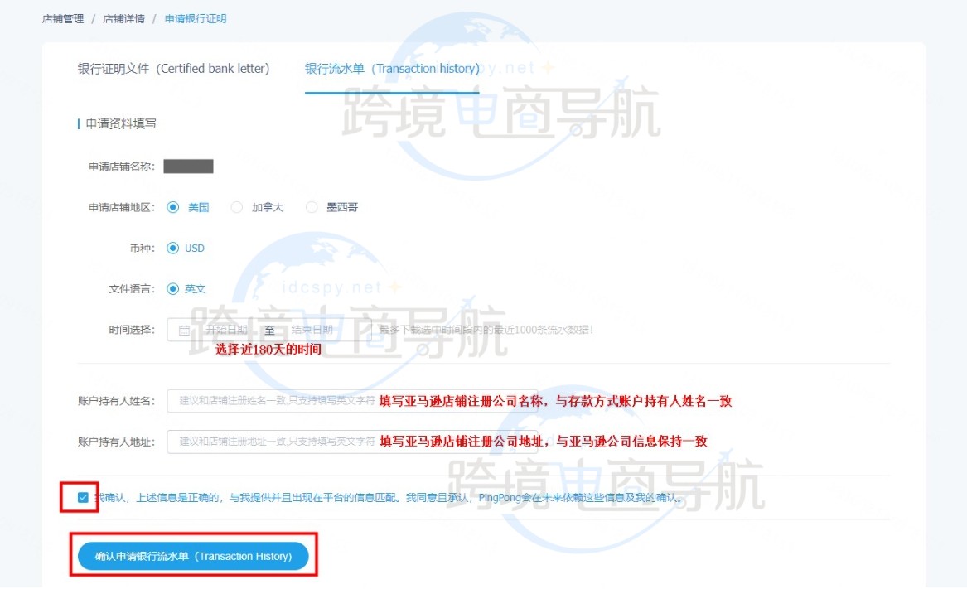Viewport: 967px width, 589px height.
Task: Select the USD currency radio button
Action: 173,248
